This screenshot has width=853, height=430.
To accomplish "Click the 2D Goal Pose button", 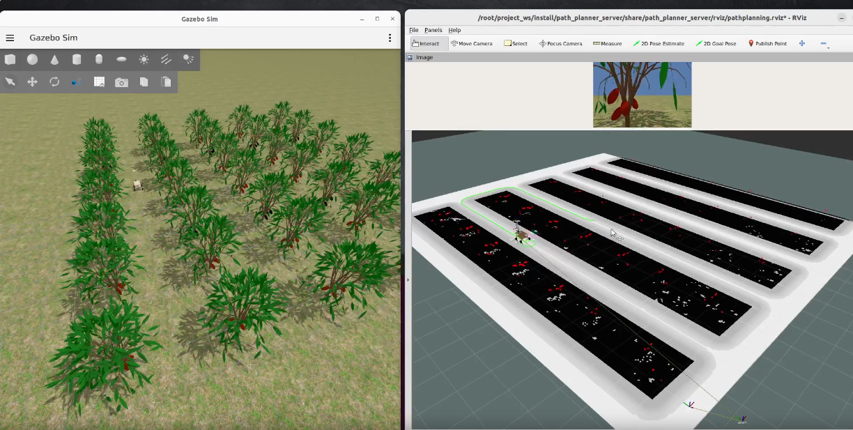I will pos(716,43).
